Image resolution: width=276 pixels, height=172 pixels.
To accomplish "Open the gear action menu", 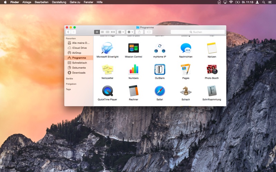I will (130, 32).
